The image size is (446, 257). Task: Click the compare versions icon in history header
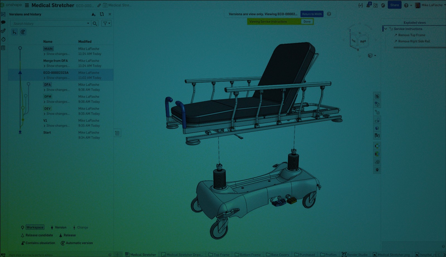(x=102, y=14)
